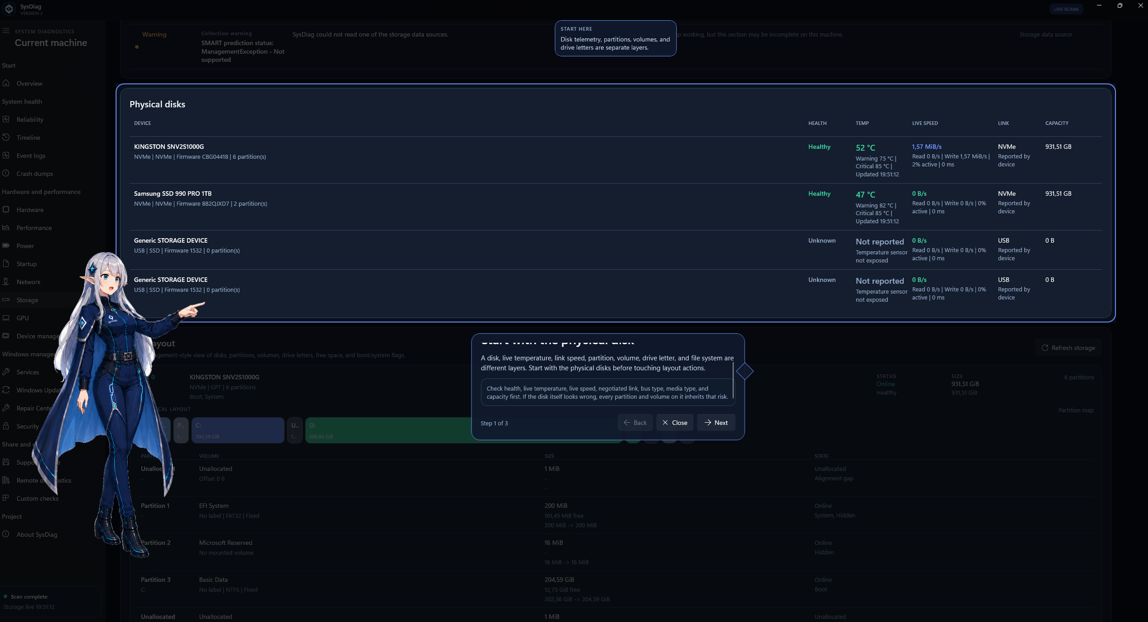
Task: Select Storage in the sidebar
Action: click(27, 300)
